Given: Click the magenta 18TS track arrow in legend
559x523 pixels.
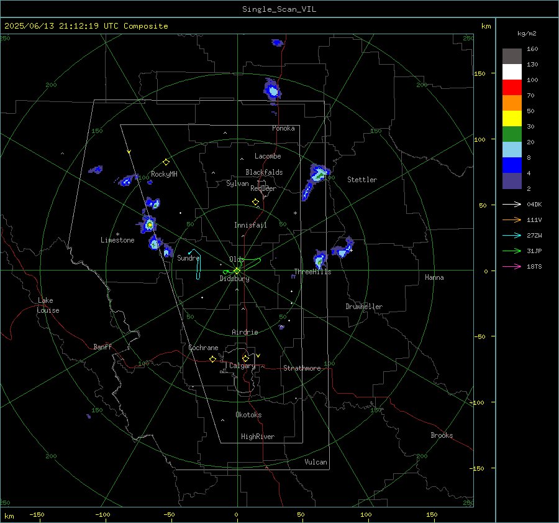Looking at the screenshot, I should click(512, 266).
